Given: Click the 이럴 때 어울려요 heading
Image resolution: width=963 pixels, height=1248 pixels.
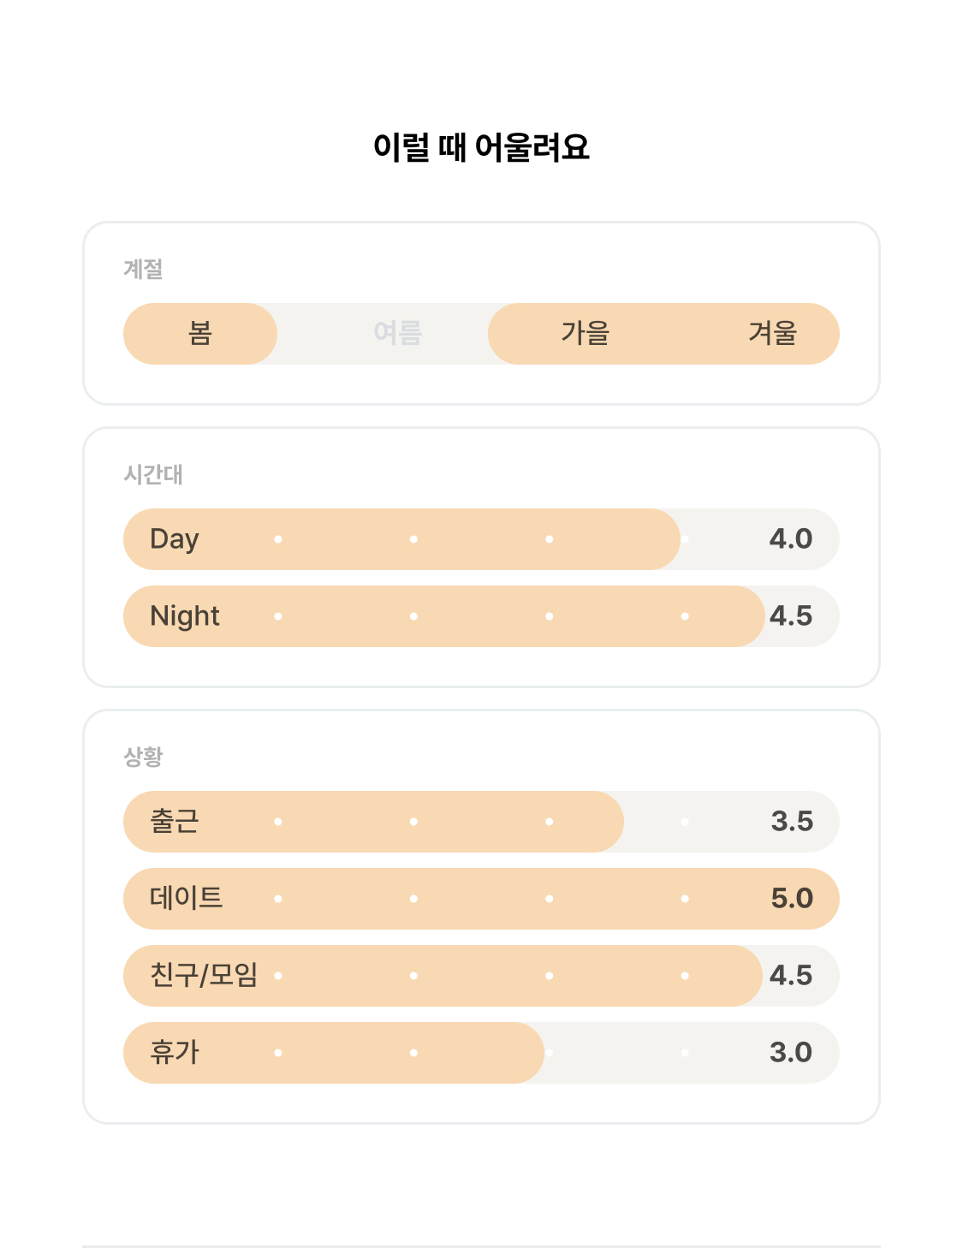Looking at the screenshot, I should [481, 147].
